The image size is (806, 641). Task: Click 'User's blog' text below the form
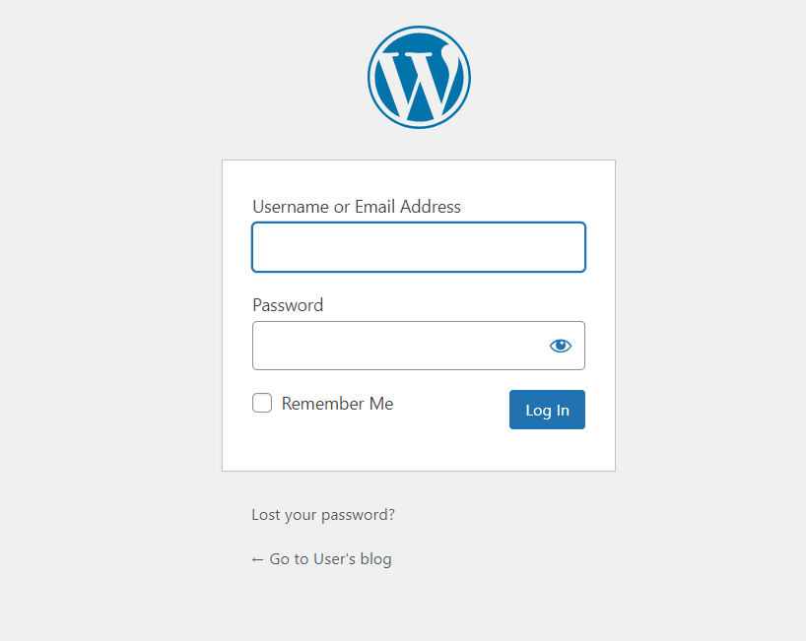[353, 559]
